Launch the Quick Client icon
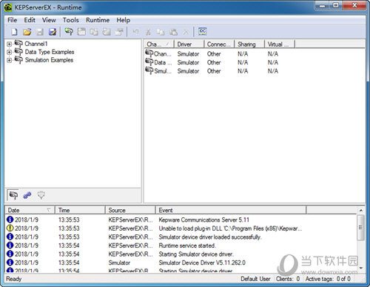Image resolution: width=370 pixels, height=287 pixels. 203,31
